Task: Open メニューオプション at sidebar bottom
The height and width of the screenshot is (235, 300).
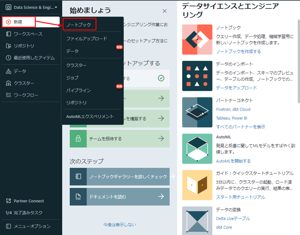Action: (x=32, y=226)
